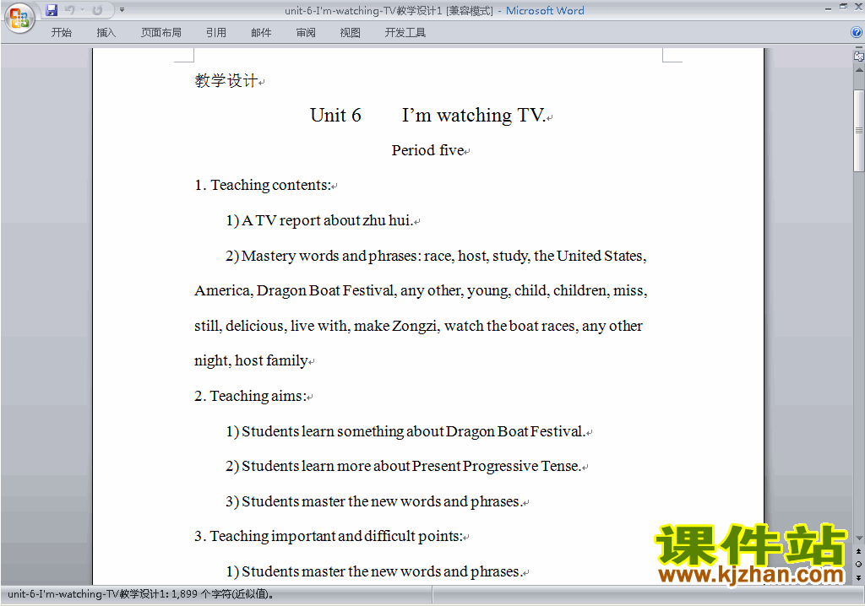
Task: Click the split-window handle above ruler icon
Action: [859, 48]
